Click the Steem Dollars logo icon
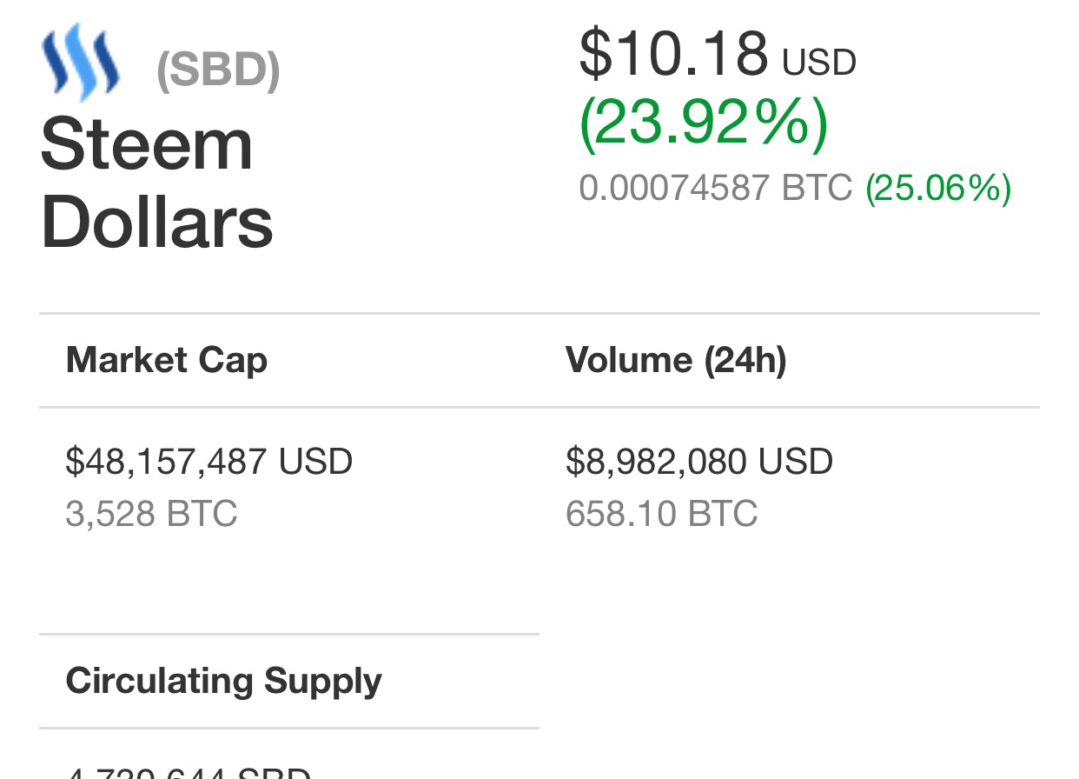The width and height of the screenshot is (1079, 779). 81,63
